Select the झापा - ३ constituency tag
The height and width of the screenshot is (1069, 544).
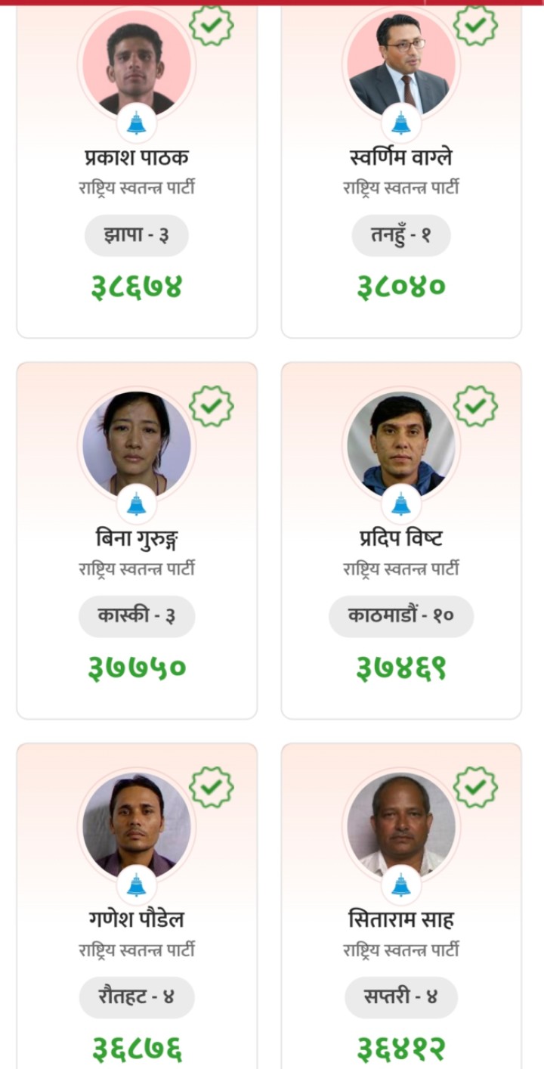tap(137, 236)
